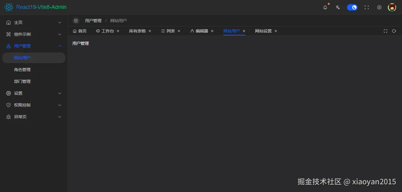402x192 pixels.
Task: Select the 网站用户 tab label
Action: (x=232, y=31)
